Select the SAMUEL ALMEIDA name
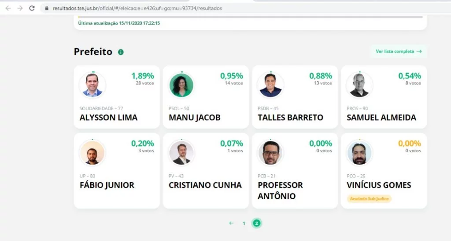 coord(381,118)
